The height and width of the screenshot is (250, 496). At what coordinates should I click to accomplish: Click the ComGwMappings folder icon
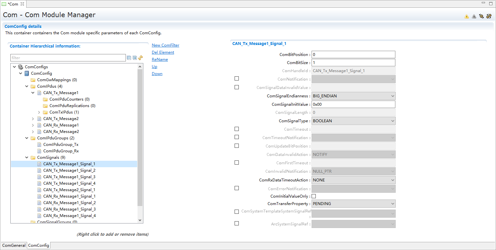coord(33,80)
